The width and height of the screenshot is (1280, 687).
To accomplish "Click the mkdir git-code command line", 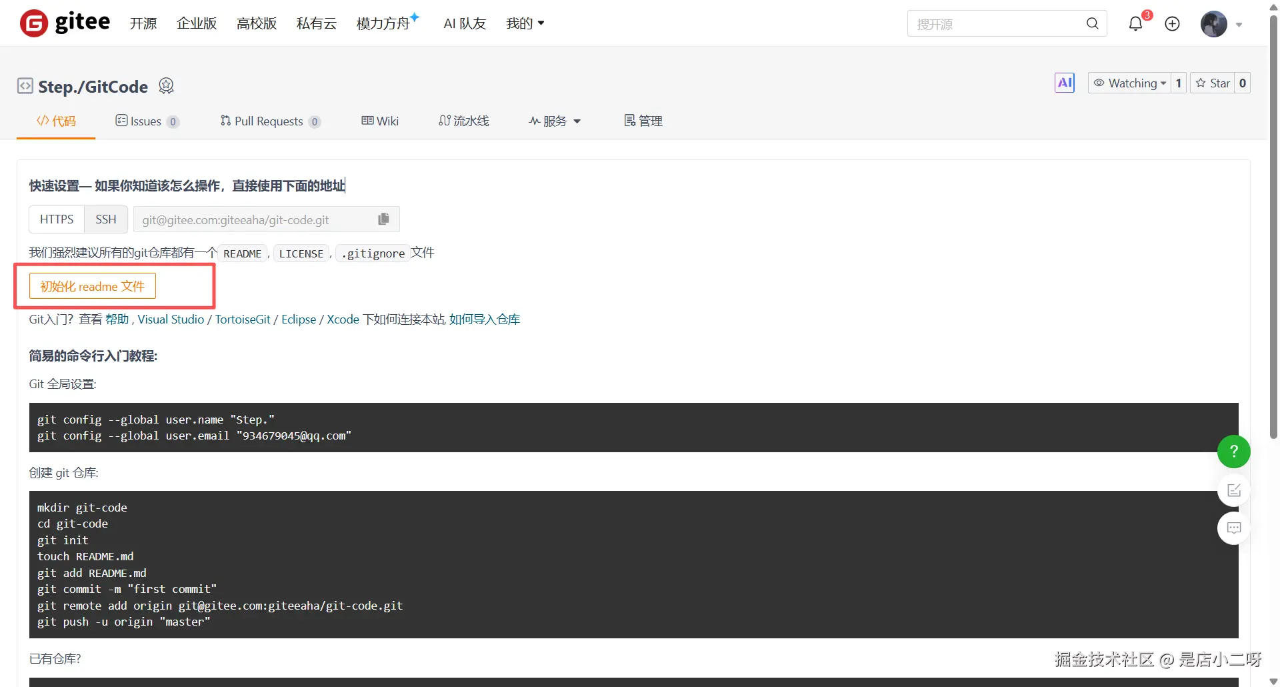I will click(82, 508).
